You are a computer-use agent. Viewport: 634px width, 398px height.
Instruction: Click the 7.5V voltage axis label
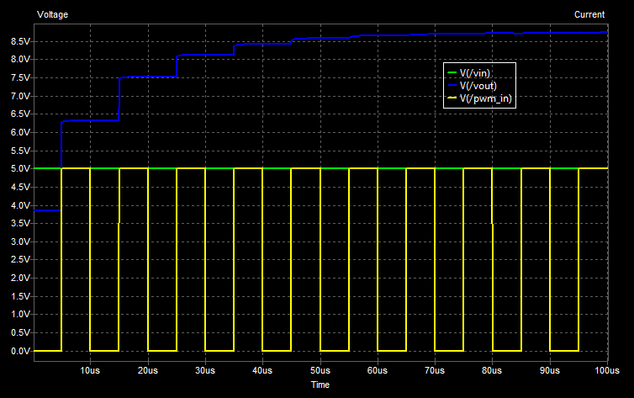click(20, 77)
